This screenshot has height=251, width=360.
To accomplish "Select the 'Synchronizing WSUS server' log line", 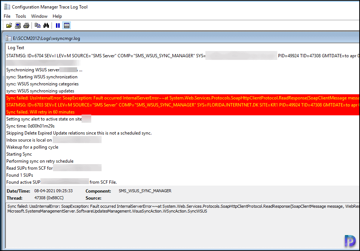I will click(183, 70).
